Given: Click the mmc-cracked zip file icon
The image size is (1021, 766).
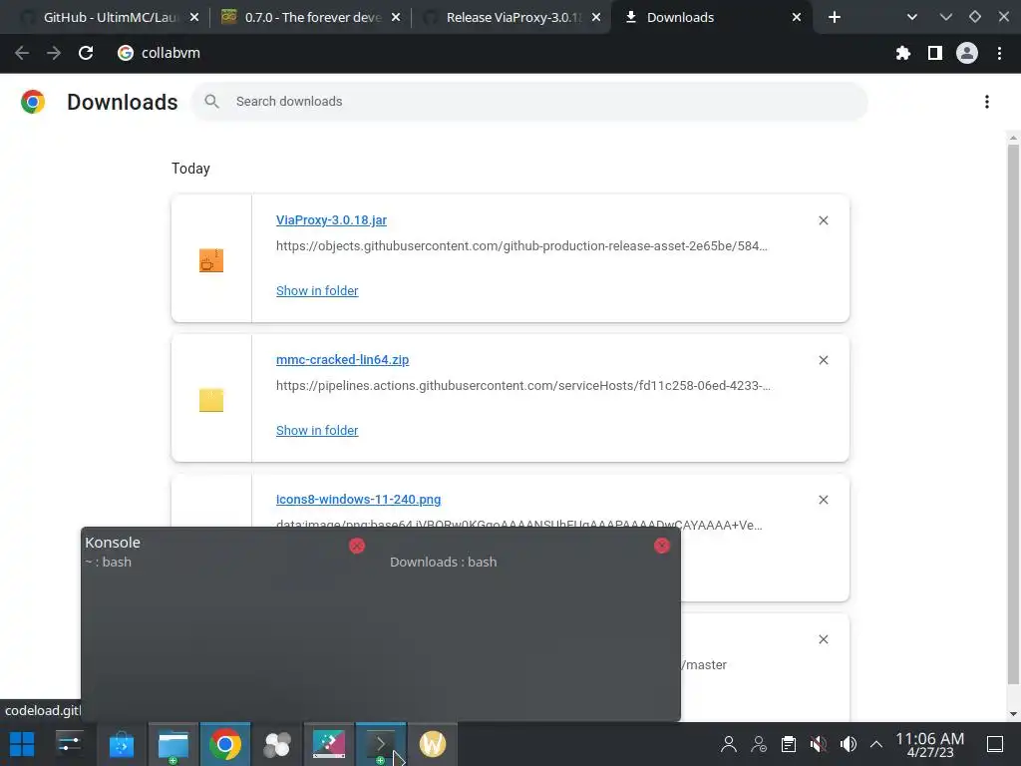Looking at the screenshot, I should [x=211, y=400].
